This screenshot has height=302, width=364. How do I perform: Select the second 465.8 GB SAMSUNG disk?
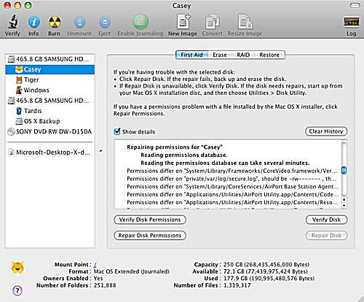[50, 101]
